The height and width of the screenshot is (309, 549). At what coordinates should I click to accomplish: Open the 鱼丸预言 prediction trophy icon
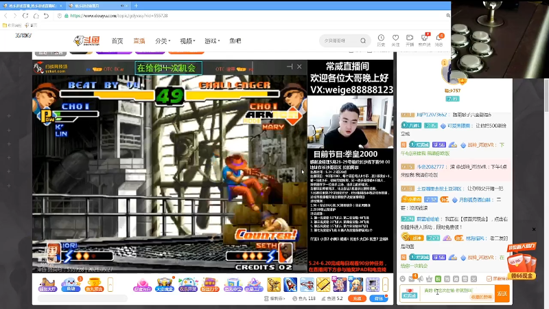pos(94,285)
